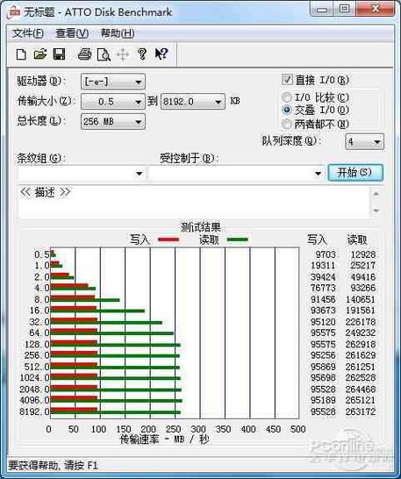The width and height of the screenshot is (401, 479).
Task: Click description box scroll down arrow
Action: (376, 211)
